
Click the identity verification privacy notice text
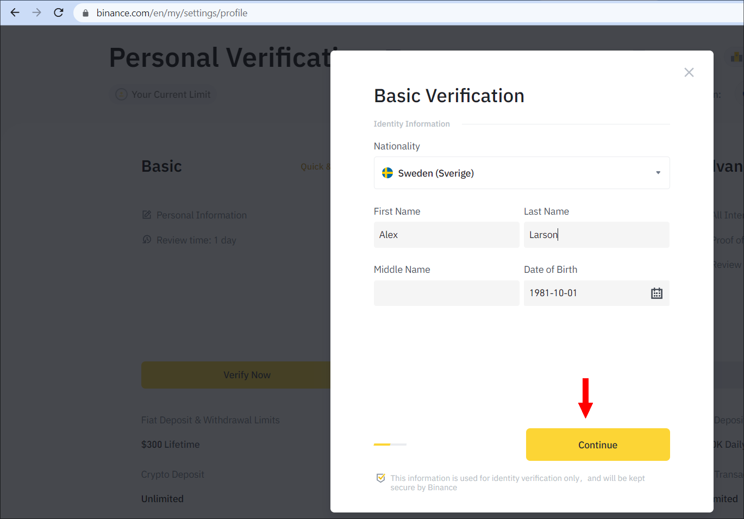coord(517,483)
